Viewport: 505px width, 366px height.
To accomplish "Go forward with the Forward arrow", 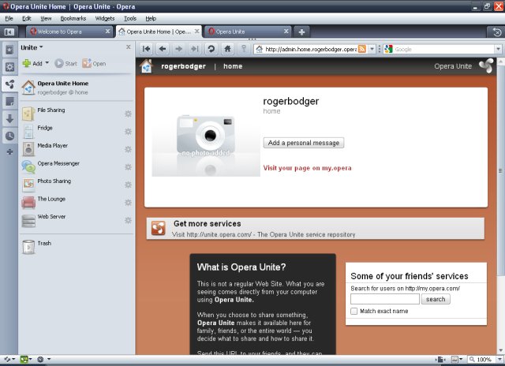I will pyautogui.click(x=179, y=49).
